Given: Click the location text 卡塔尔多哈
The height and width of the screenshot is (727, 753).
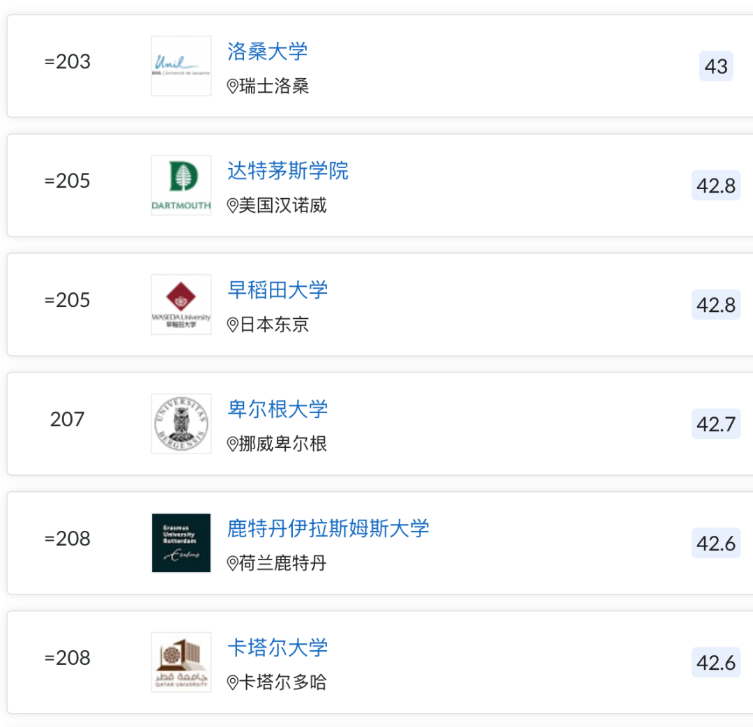Looking at the screenshot, I should tap(283, 682).
